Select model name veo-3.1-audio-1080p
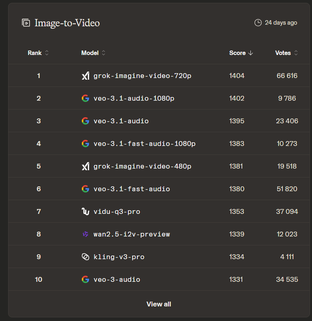The image size is (312, 321). (x=134, y=98)
